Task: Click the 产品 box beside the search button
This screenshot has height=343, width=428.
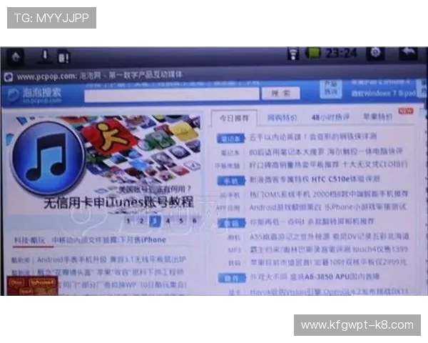Action: (x=330, y=89)
